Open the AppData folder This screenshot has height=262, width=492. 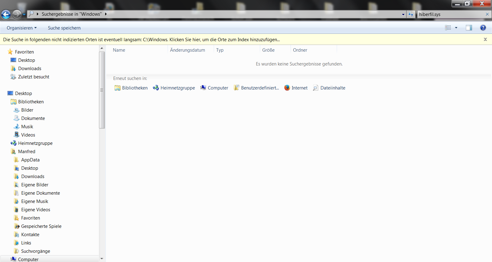[x=27, y=160]
